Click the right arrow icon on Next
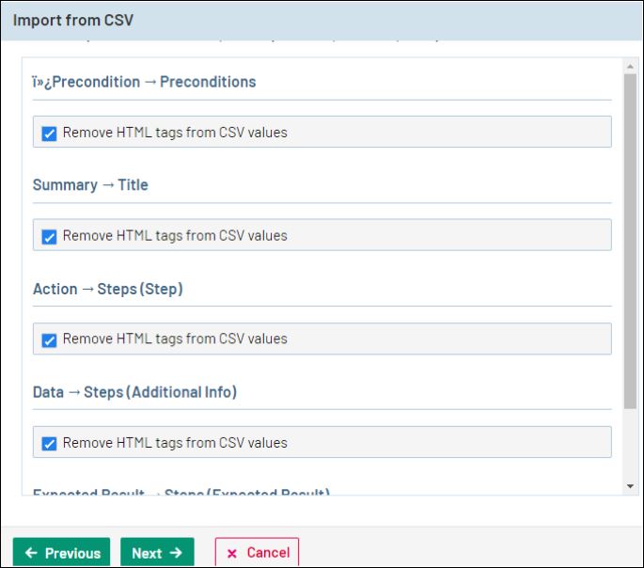 (x=176, y=553)
